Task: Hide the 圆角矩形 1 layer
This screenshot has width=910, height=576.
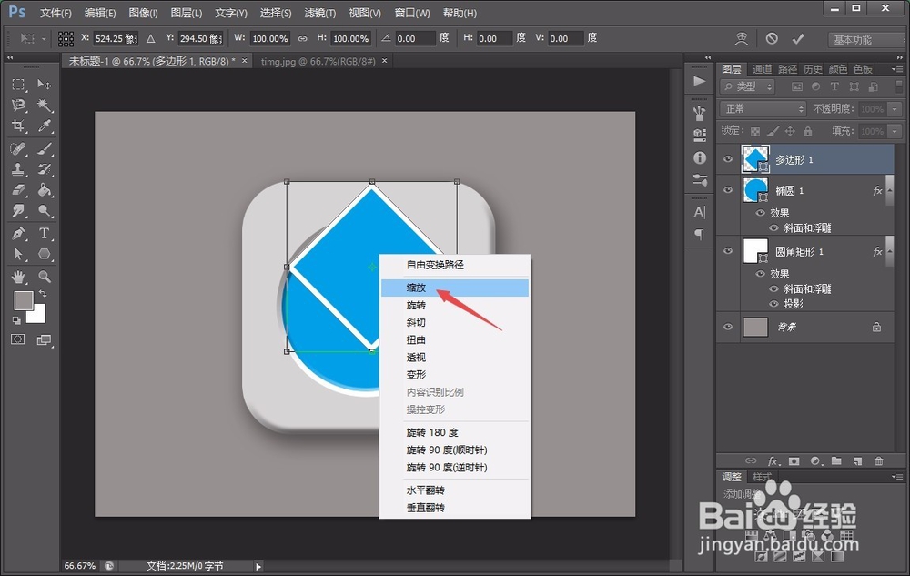Action: (728, 250)
